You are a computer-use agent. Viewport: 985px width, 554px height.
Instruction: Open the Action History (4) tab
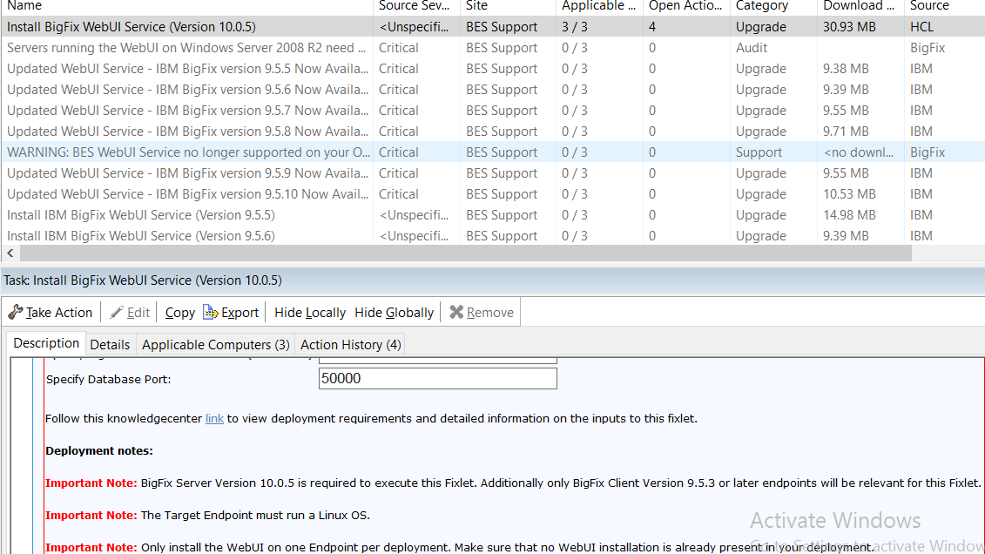coord(349,344)
